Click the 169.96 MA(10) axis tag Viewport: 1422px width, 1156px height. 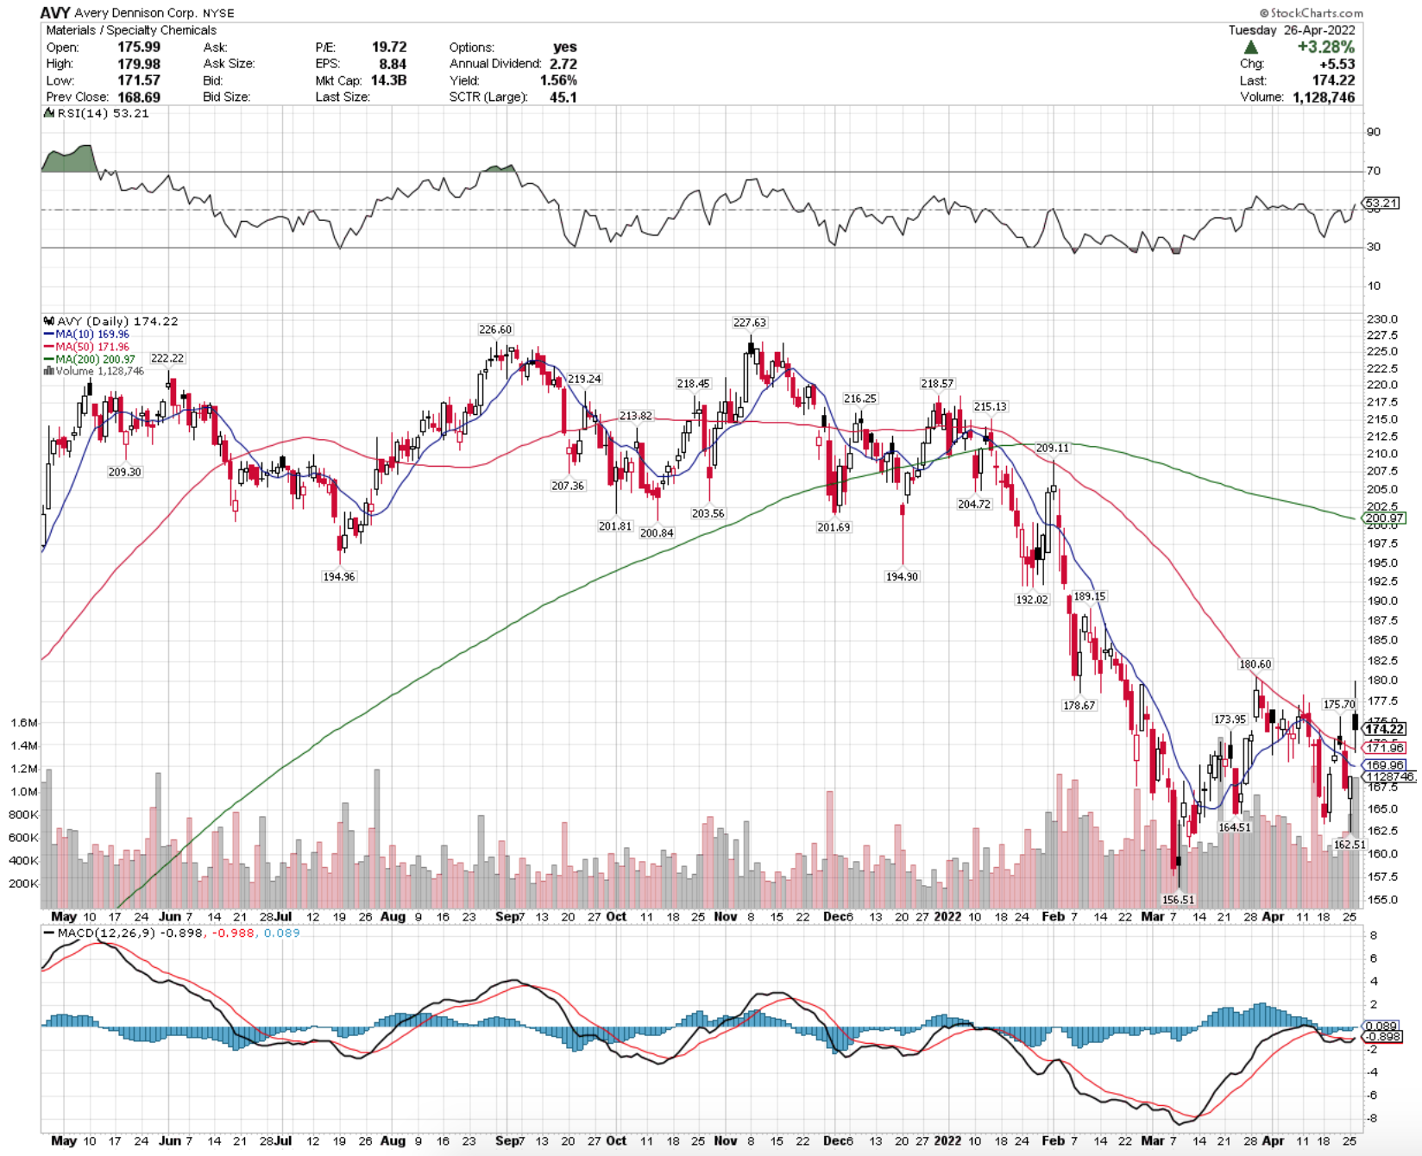tap(1385, 765)
